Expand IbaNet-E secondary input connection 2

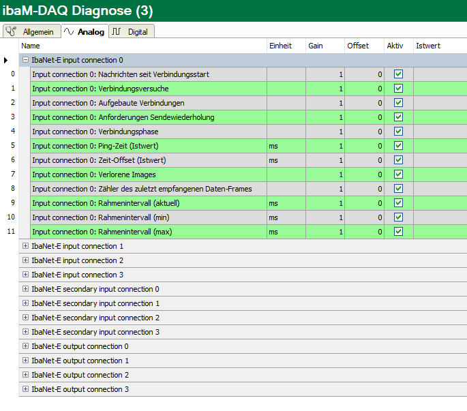pyautogui.click(x=26, y=318)
